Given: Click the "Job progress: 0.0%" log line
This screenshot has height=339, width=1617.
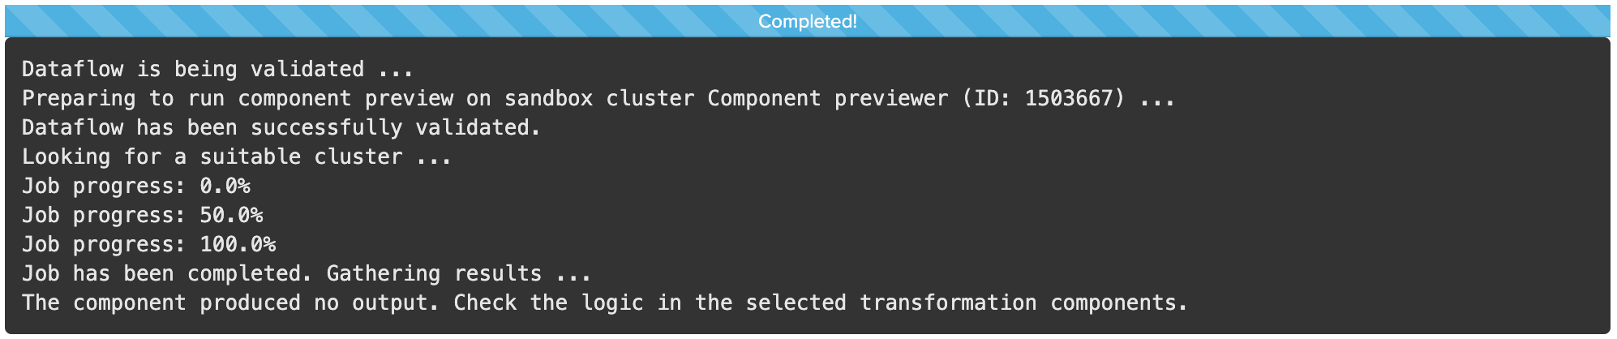Looking at the screenshot, I should [x=135, y=187].
